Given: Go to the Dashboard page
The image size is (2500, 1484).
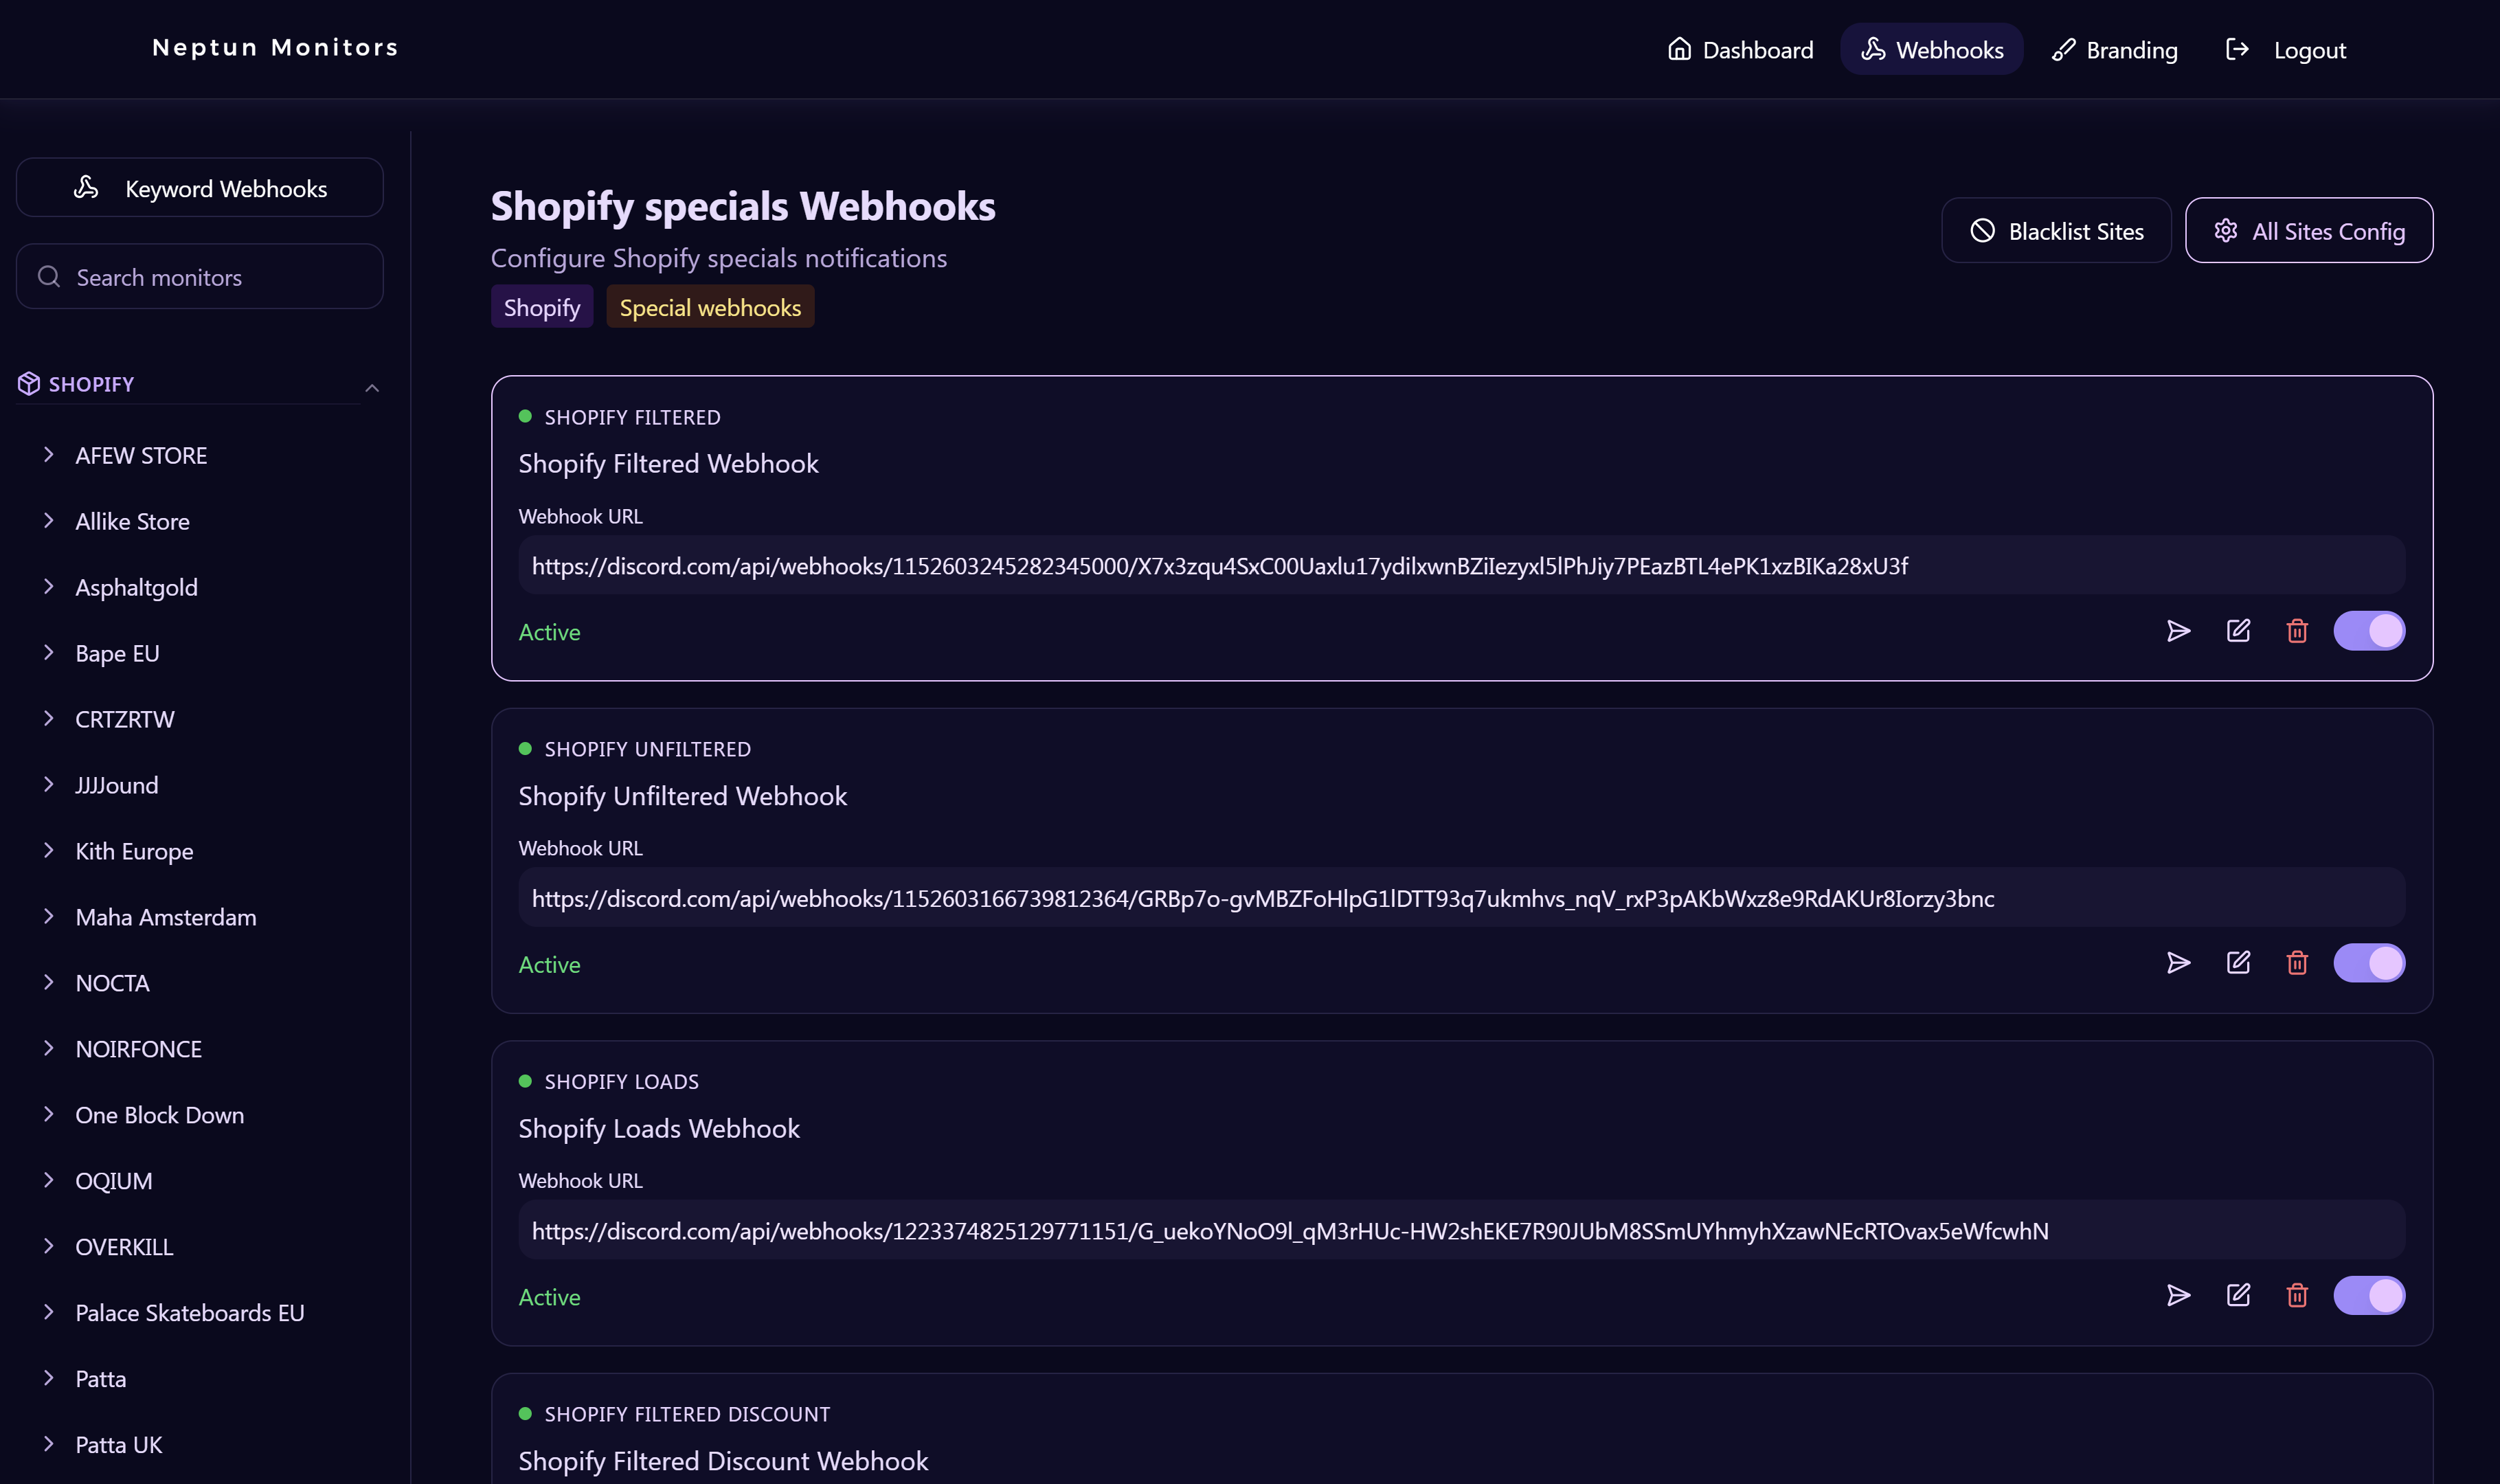Looking at the screenshot, I should coord(1740,50).
